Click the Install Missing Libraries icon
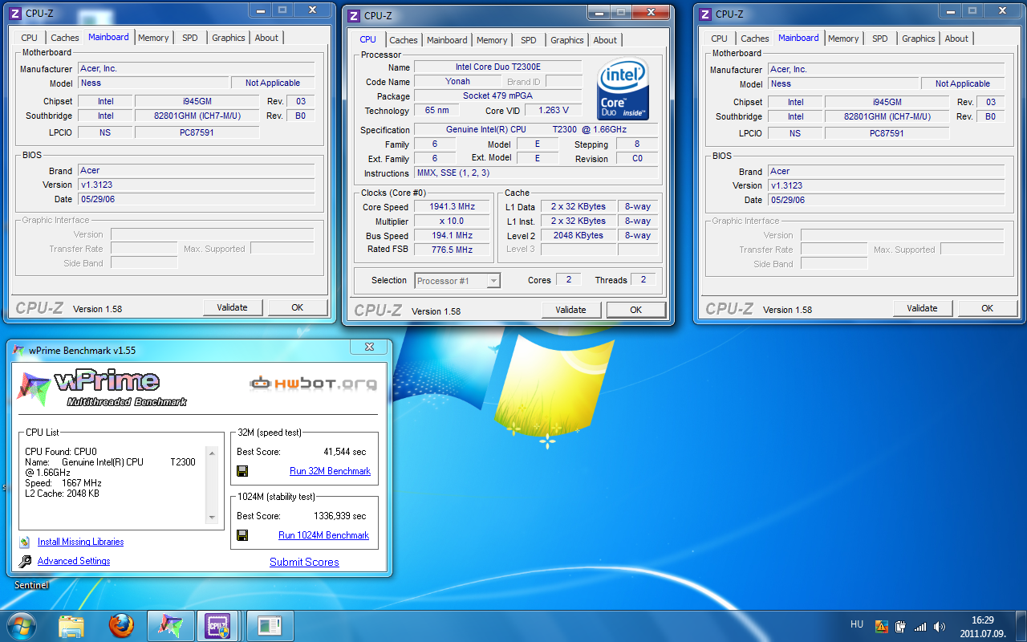Viewport: 1027px width, 642px height. click(25, 542)
